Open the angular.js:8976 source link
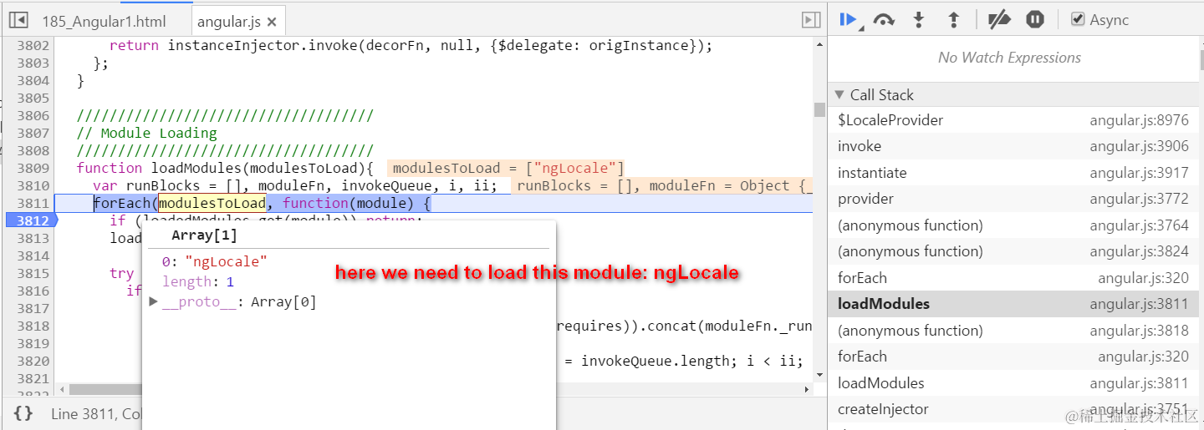Screen dimensions: 1204x430 coord(1139,120)
